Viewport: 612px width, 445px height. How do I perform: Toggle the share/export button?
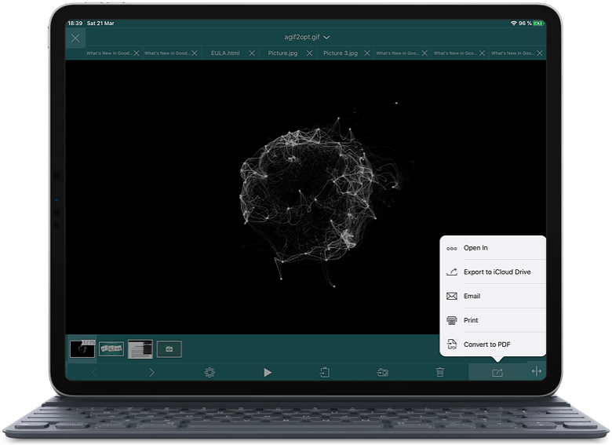pos(497,373)
